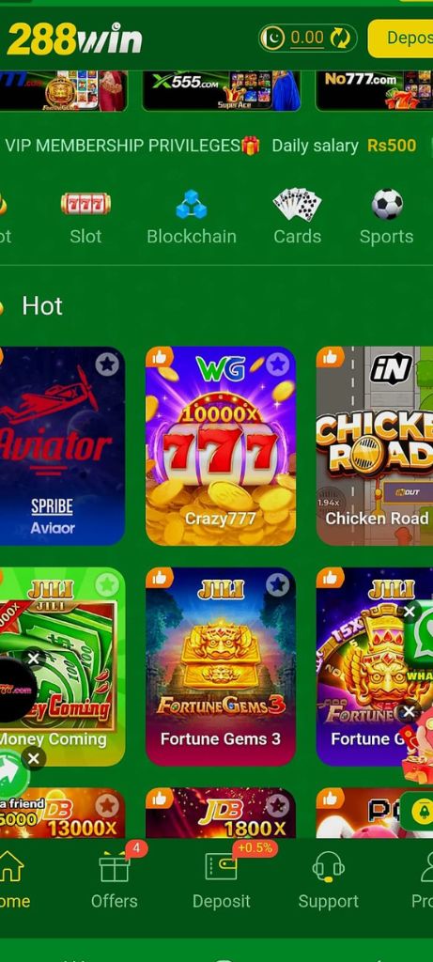Refresh the wallet balance icon

coord(340,39)
